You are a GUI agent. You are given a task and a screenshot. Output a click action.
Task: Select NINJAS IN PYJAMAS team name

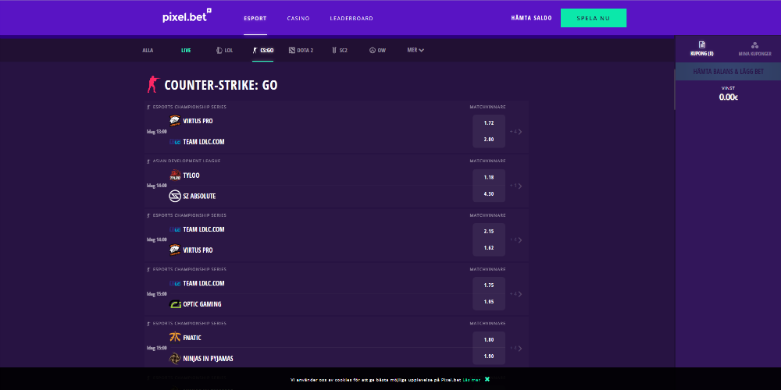pyautogui.click(x=208, y=359)
